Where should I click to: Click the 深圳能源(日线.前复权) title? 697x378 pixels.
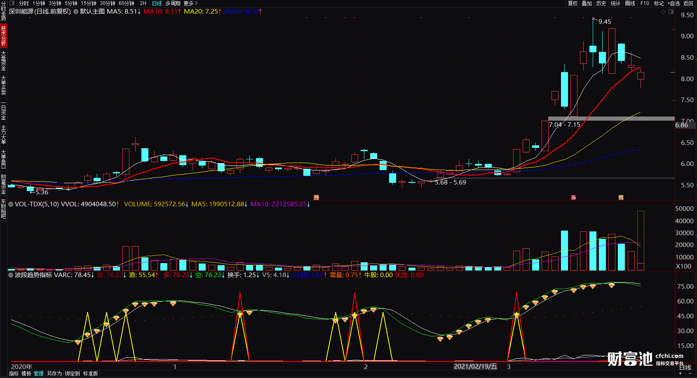40,12
